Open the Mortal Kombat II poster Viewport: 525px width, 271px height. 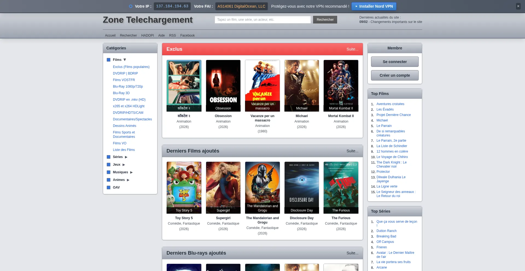(x=341, y=86)
